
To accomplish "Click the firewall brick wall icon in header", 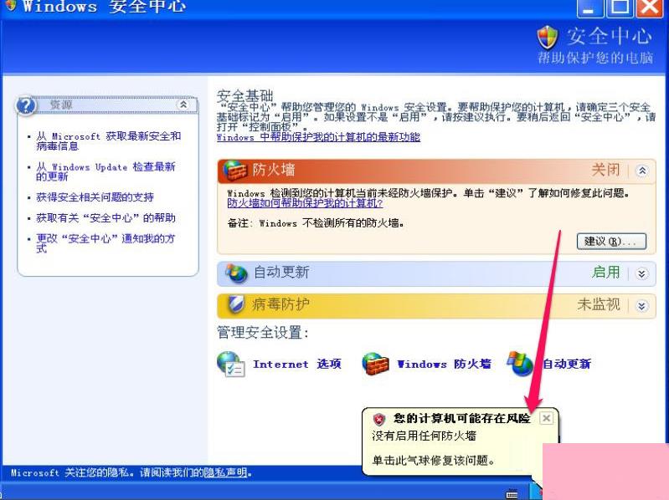I will (x=235, y=171).
